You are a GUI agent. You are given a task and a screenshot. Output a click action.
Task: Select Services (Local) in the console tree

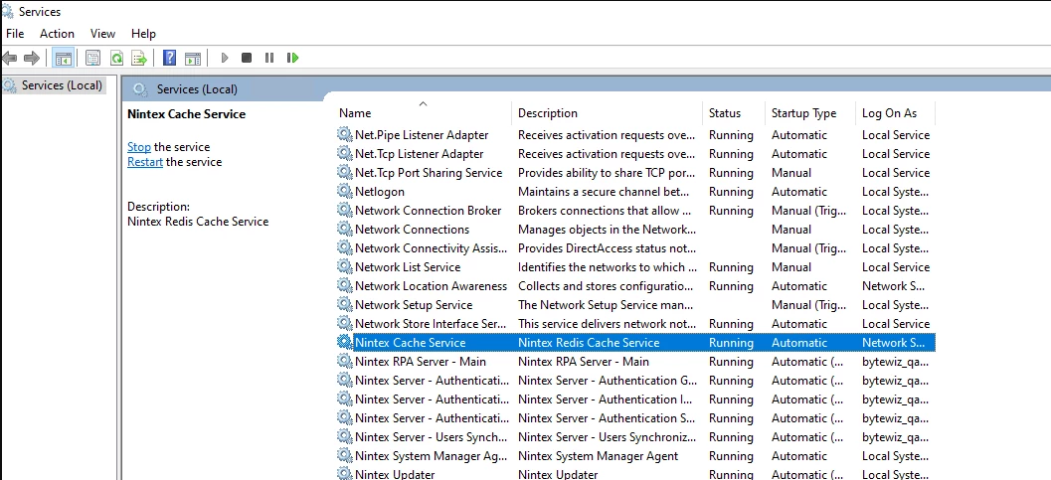coord(62,85)
